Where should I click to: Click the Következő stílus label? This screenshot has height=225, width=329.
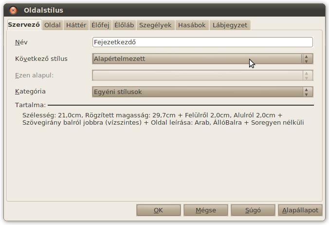pyautogui.click(x=41, y=59)
